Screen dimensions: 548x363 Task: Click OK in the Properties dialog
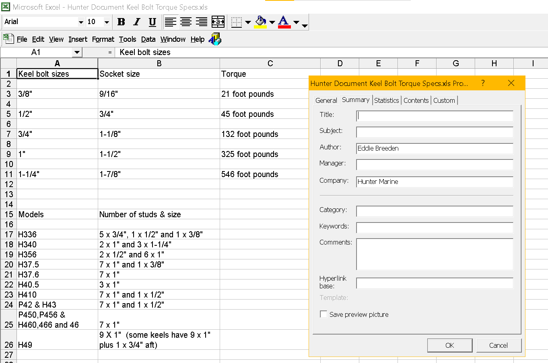[x=449, y=345]
